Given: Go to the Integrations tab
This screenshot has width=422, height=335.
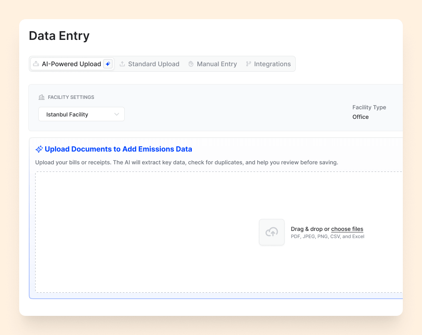Looking at the screenshot, I should tap(272, 64).
